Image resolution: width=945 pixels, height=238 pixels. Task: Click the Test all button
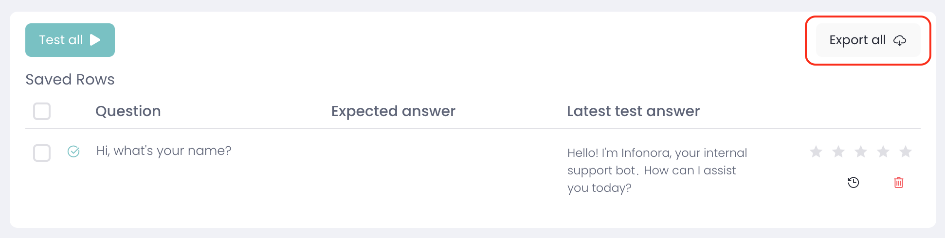[x=70, y=40]
